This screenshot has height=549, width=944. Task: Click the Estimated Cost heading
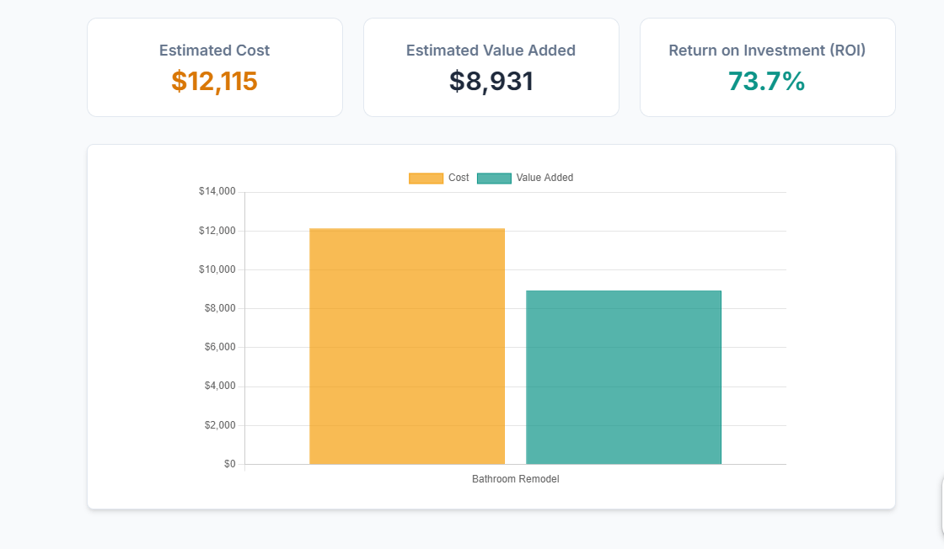point(214,51)
